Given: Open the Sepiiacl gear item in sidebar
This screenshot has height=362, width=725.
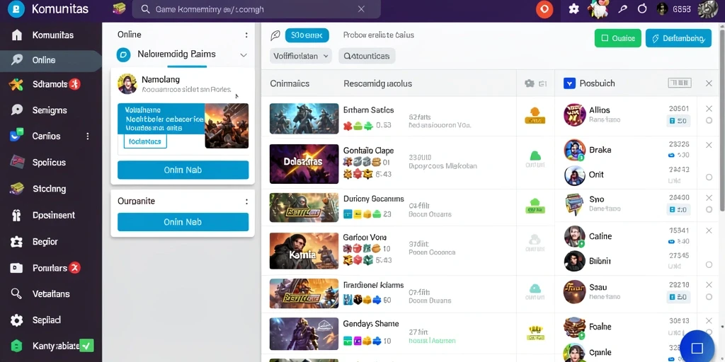Looking at the screenshot, I should click(17, 320).
